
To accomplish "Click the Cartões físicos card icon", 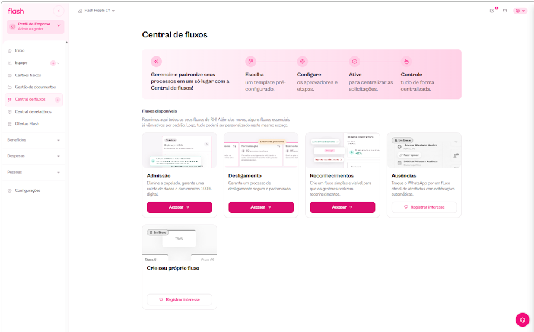I will (x=9, y=75).
